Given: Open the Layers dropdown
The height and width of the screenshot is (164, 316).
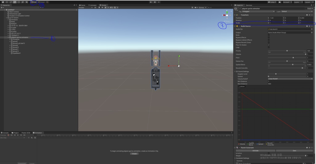Looking at the screenshot, I should pyautogui.click(x=298, y=2).
